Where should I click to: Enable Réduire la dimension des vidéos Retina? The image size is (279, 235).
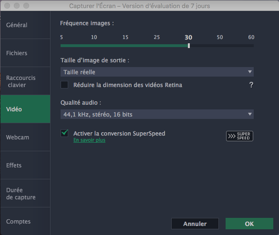[x=64, y=85]
